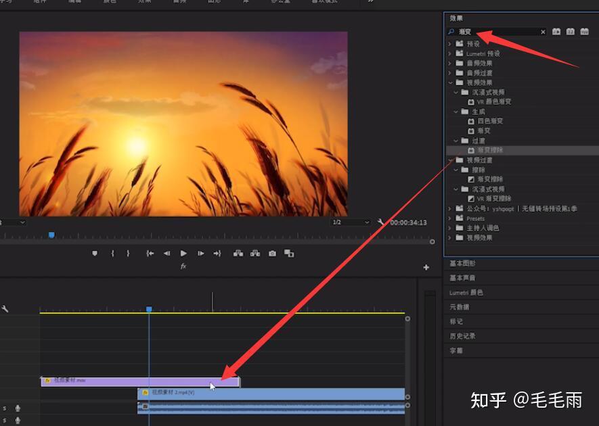Screen dimensions: 599x426
Task: Expand the 预设 folder in Effects panel
Action: tap(450, 43)
